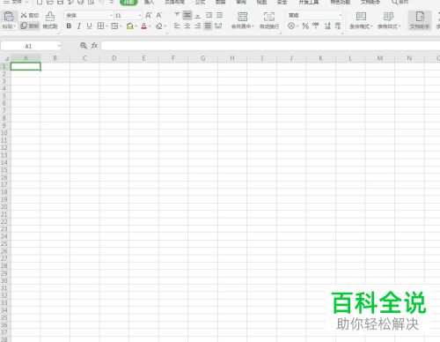Click the justify alignment icon

208,26
